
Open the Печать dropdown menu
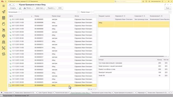(28, 8)
